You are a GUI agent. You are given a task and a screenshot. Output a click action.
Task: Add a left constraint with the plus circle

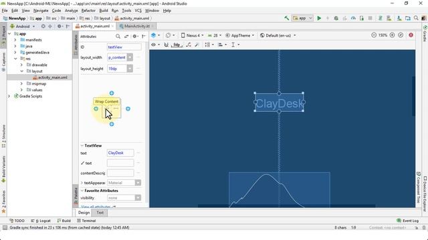point(96,109)
